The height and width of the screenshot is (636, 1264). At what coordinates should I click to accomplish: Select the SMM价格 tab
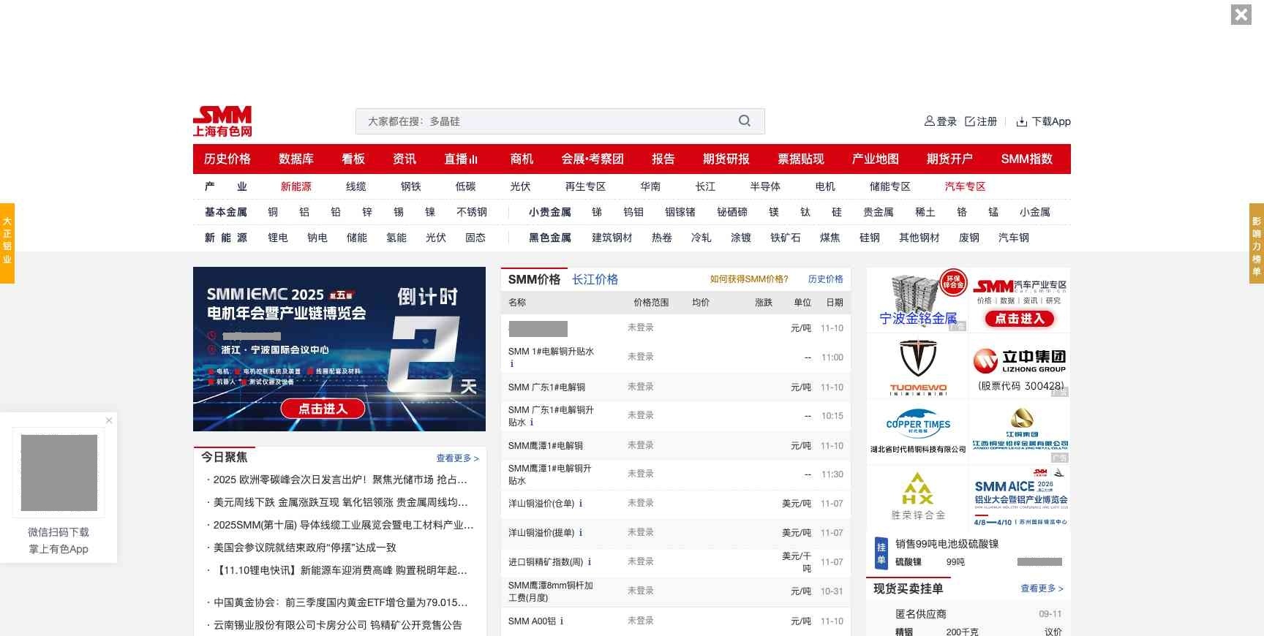pos(534,279)
